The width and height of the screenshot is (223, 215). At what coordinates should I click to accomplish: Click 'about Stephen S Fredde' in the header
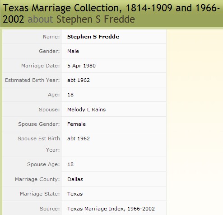pos(81,19)
